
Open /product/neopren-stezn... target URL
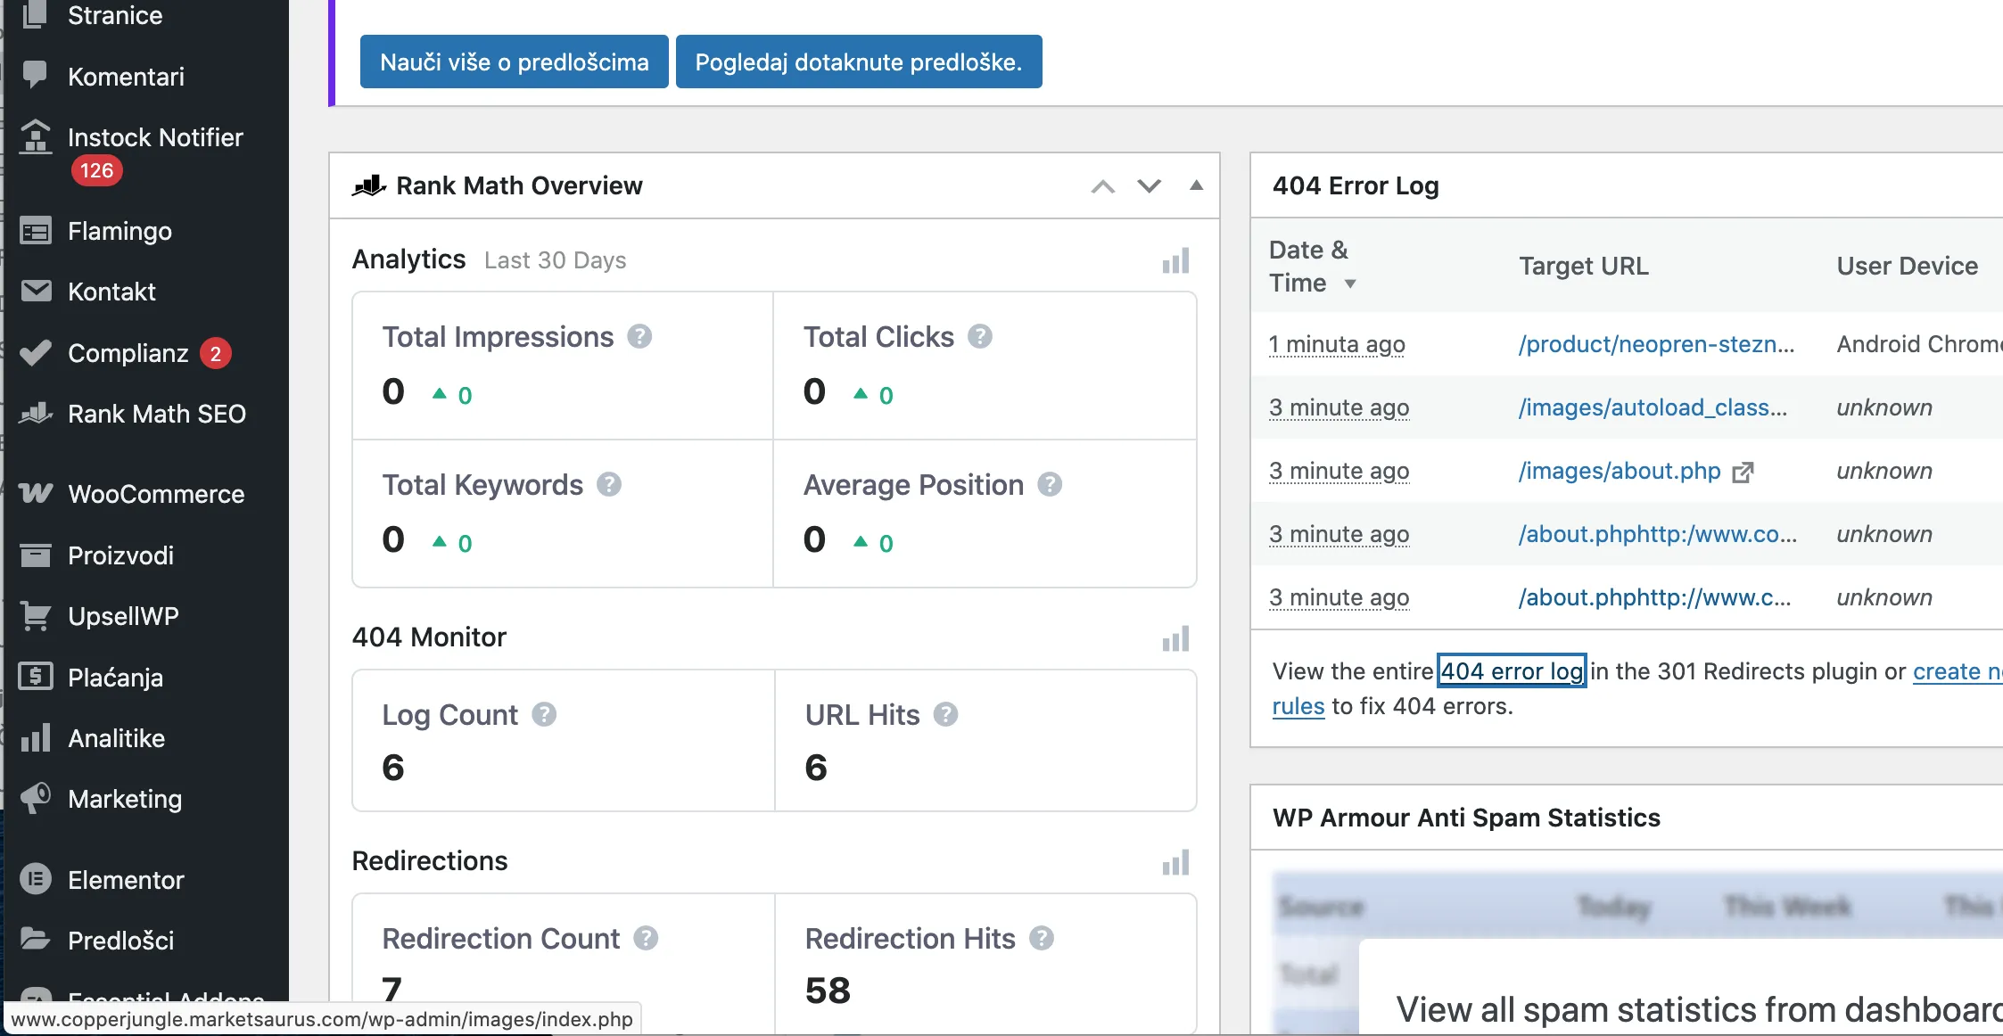(x=1656, y=344)
